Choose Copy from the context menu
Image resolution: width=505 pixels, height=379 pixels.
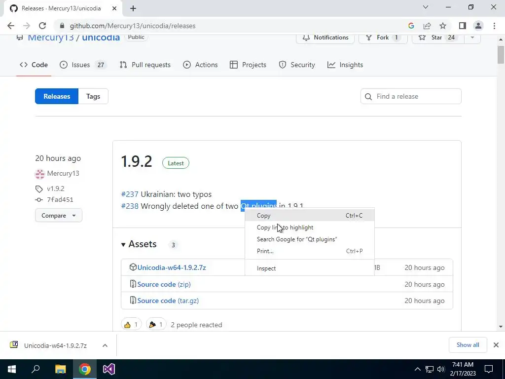tap(310, 216)
